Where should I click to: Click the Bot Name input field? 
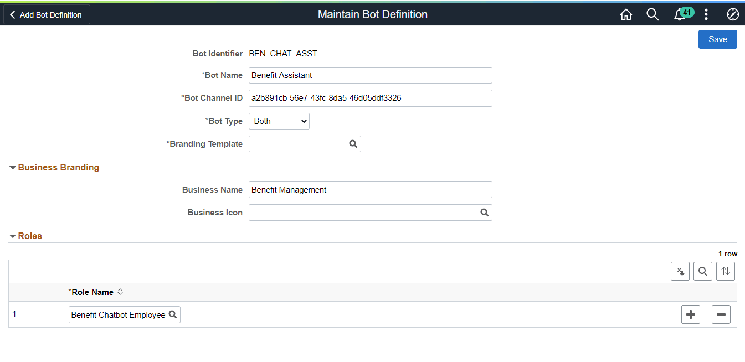(x=370, y=75)
